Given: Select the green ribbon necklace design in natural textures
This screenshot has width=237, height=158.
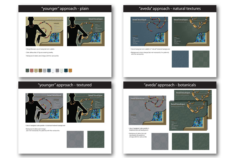Looking at the screenshot, I should pos(191,32).
